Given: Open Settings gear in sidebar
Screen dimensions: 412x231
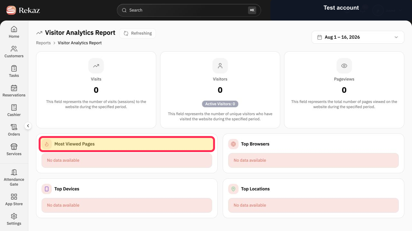Looking at the screenshot, I should tap(14, 216).
